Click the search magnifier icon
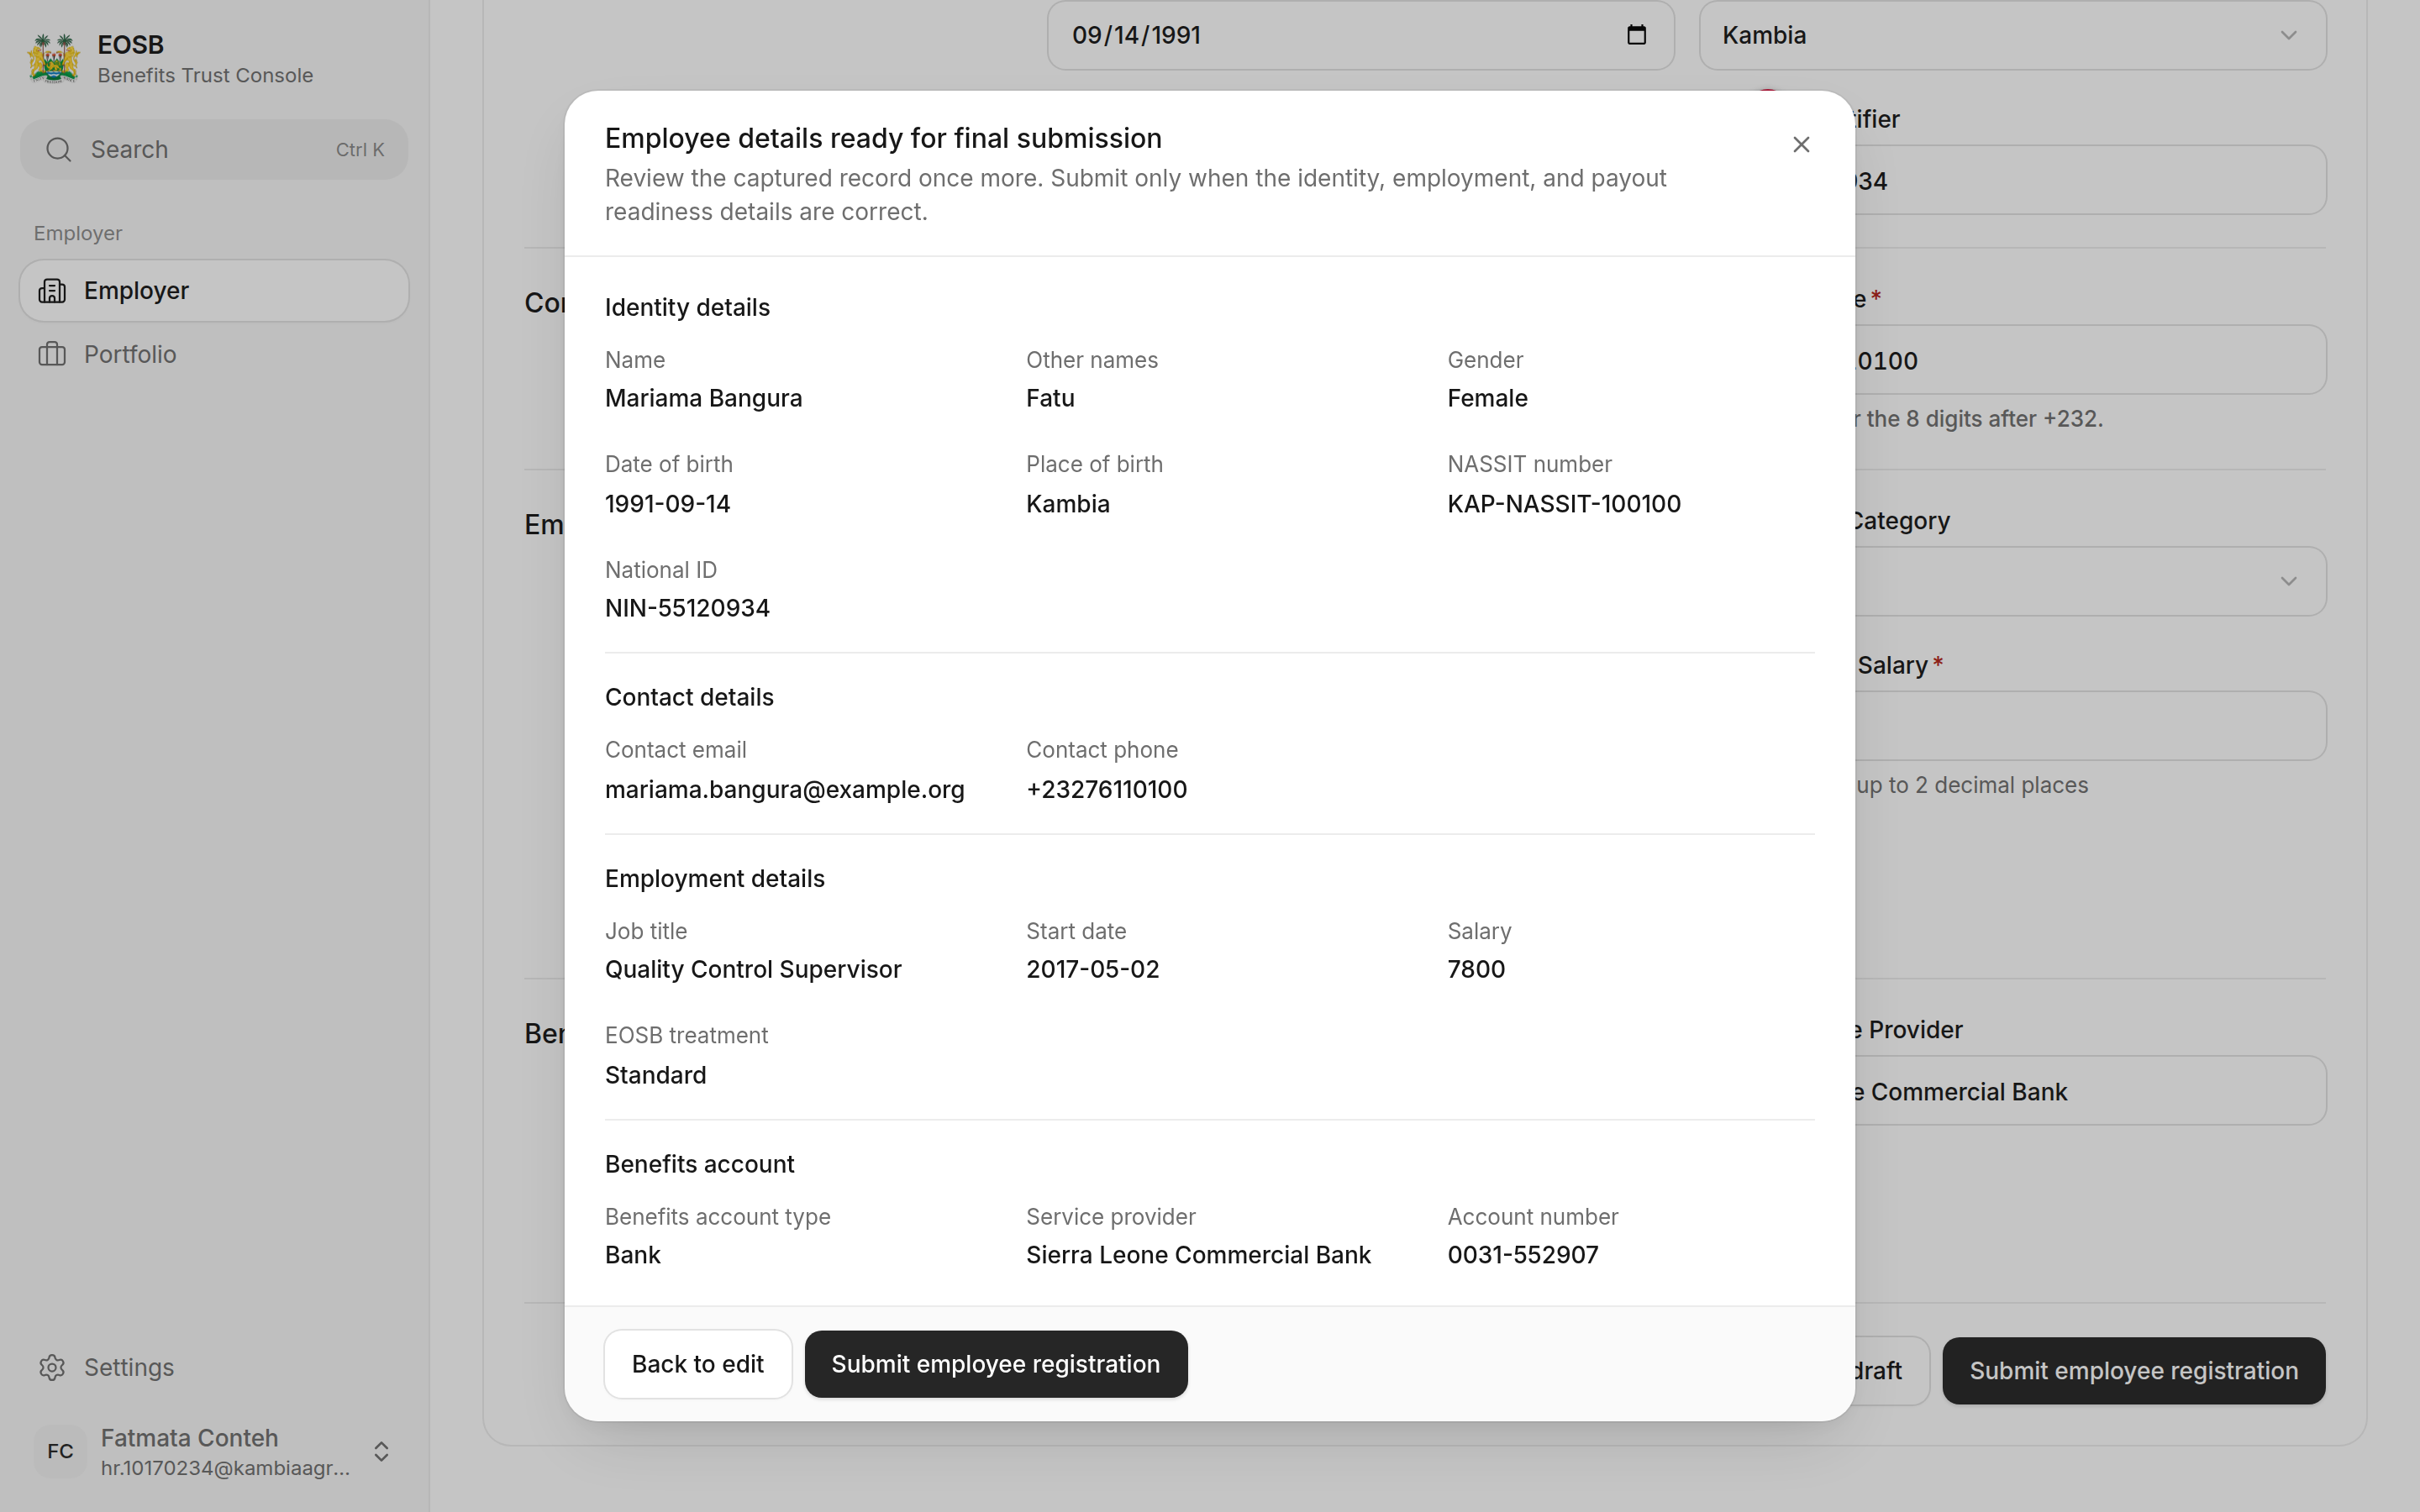This screenshot has height=1512, width=2420. point(59,150)
